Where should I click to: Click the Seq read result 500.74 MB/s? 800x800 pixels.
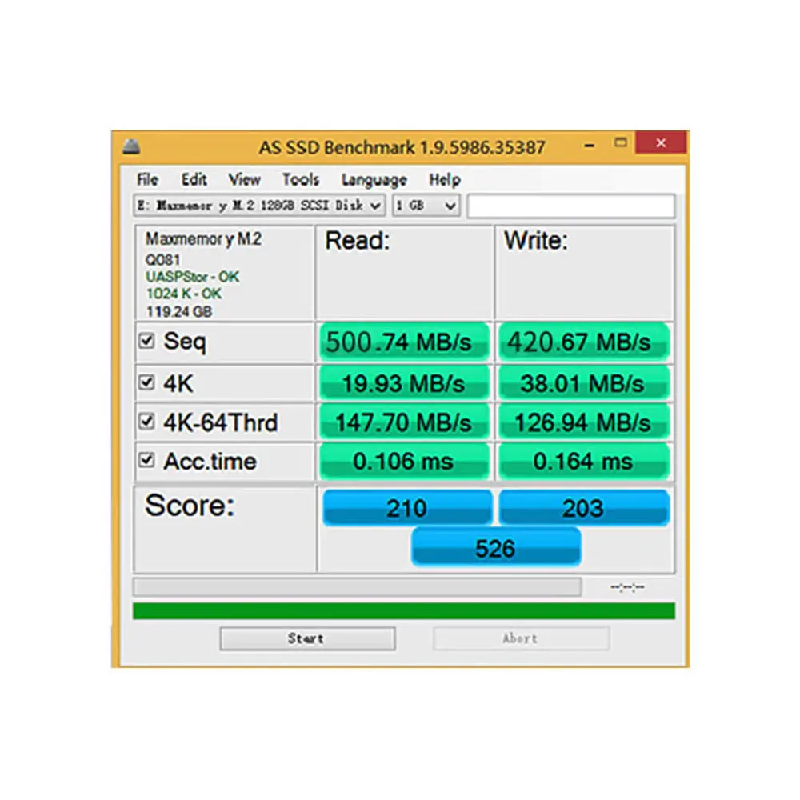point(403,342)
